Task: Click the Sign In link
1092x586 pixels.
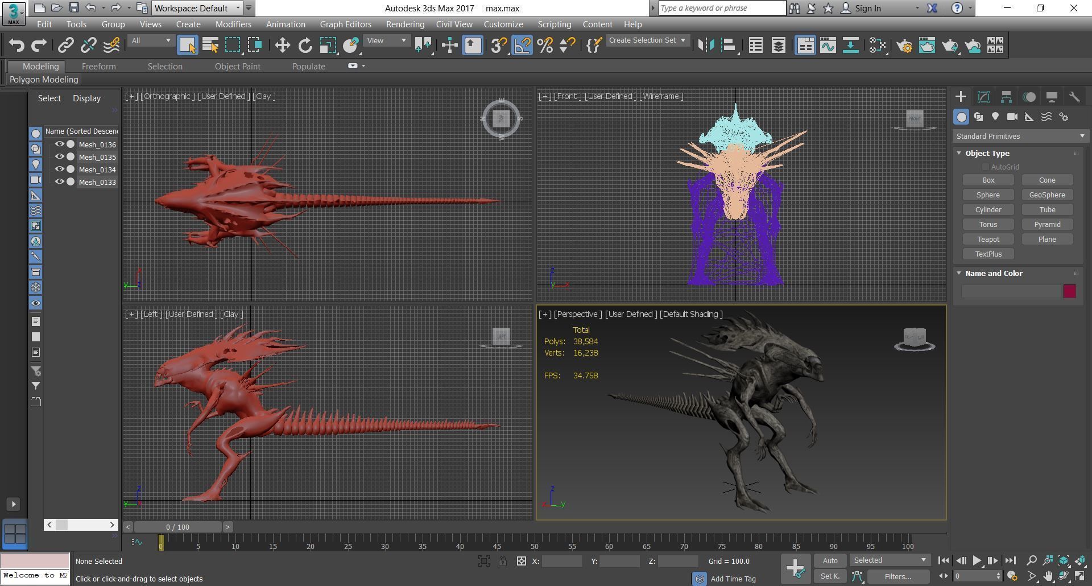Action: (x=867, y=8)
